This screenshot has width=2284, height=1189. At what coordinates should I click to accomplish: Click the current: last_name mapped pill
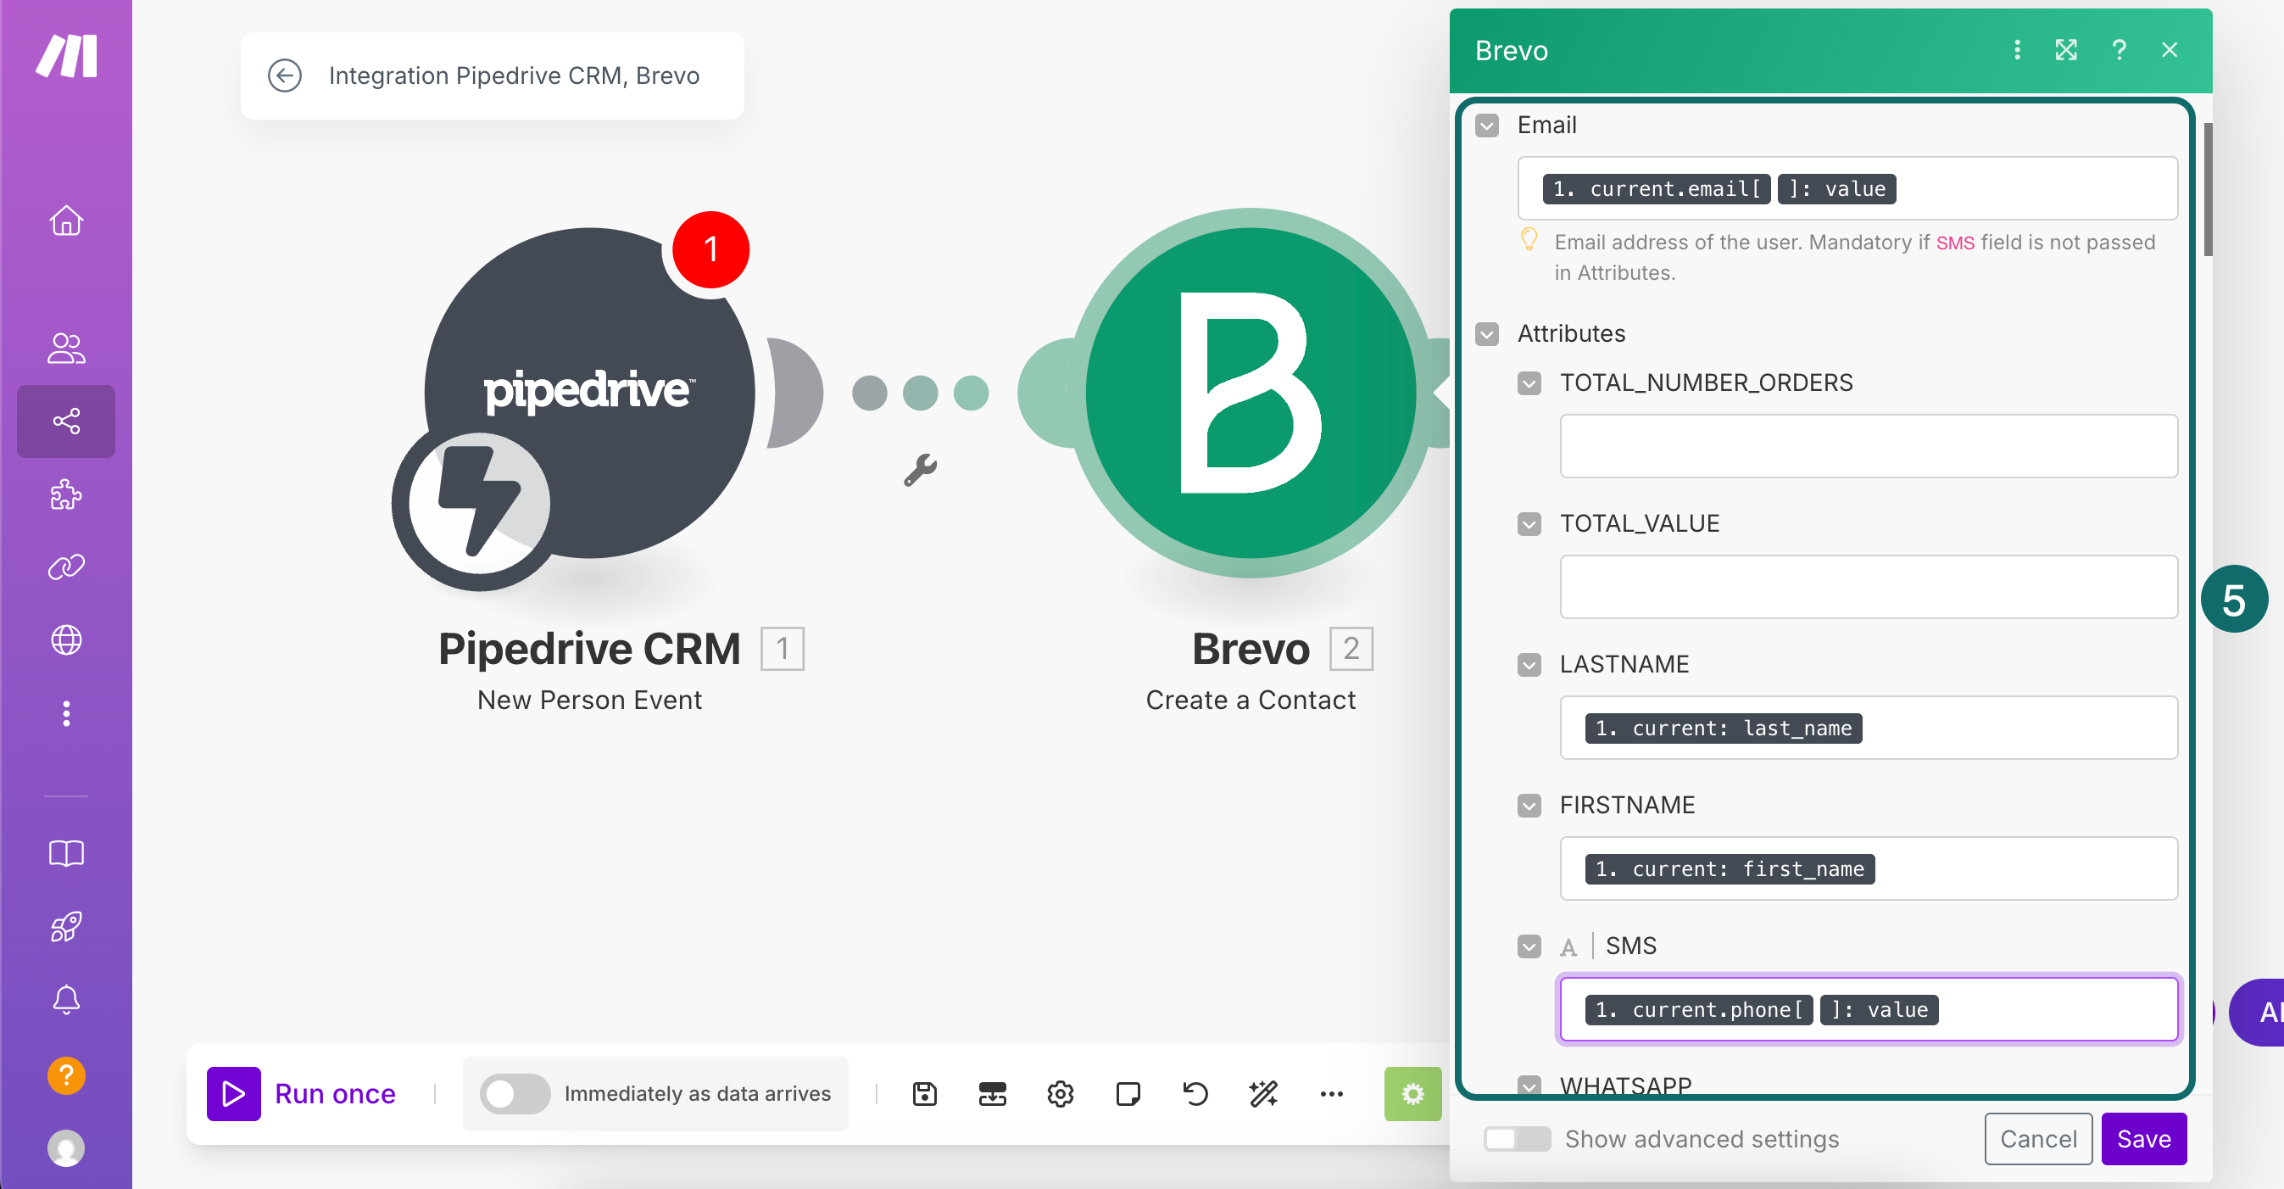(x=1723, y=728)
